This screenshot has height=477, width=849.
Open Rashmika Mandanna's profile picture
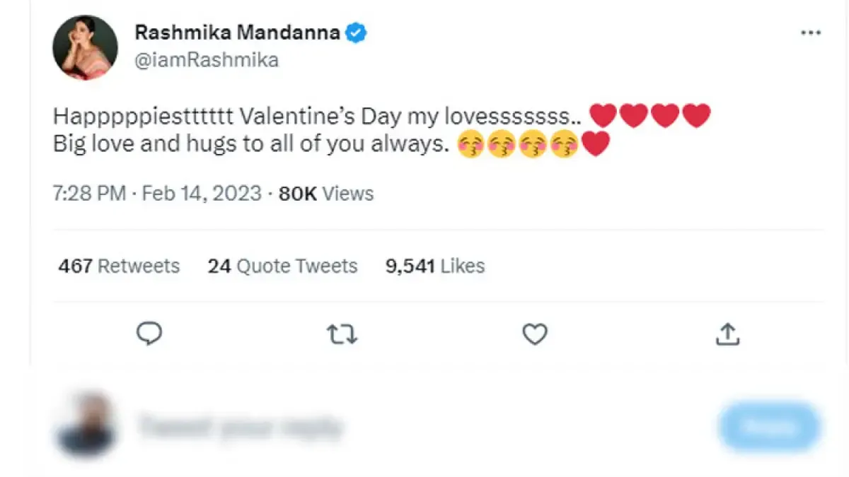coord(85,47)
